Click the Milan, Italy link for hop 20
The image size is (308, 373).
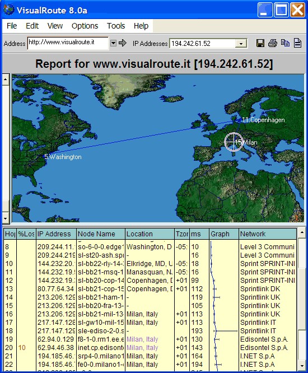pyautogui.click(x=142, y=348)
